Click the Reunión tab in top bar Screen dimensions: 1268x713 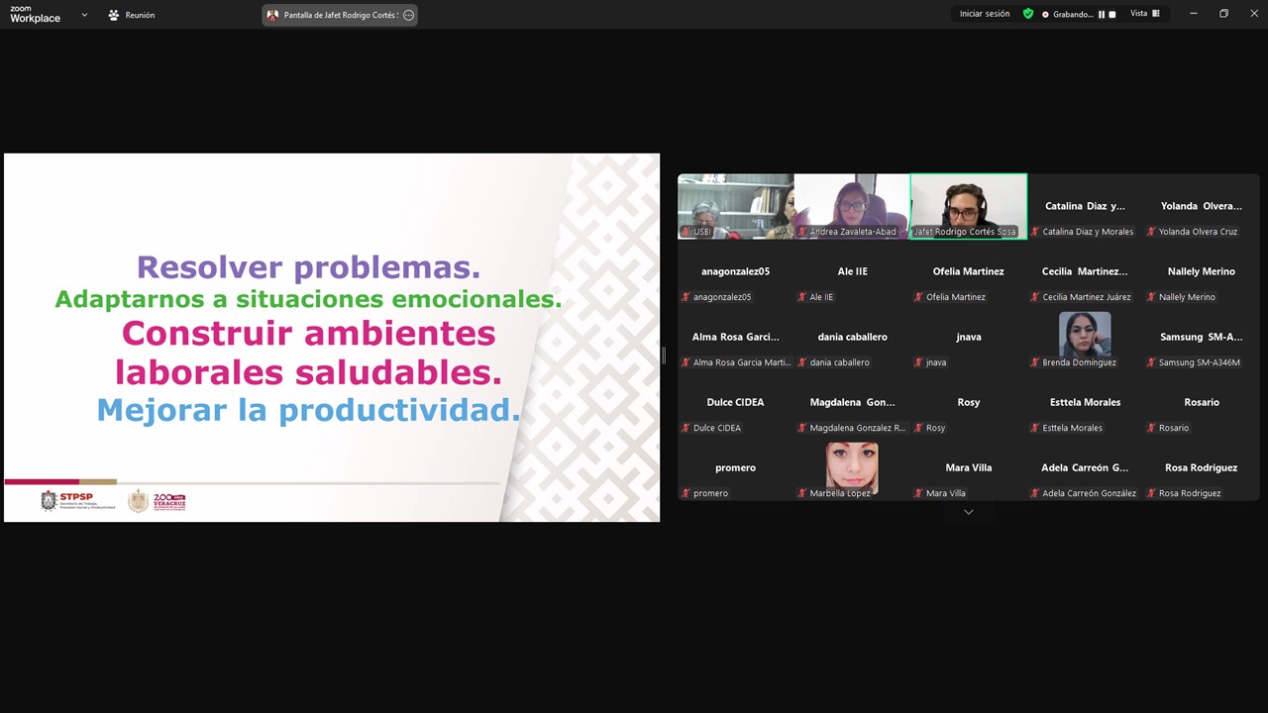tap(132, 15)
